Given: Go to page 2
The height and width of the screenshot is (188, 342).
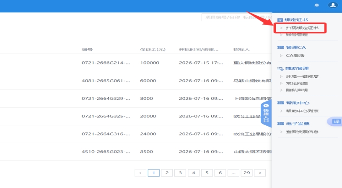Looking at the screenshot, I should (x=167, y=173).
